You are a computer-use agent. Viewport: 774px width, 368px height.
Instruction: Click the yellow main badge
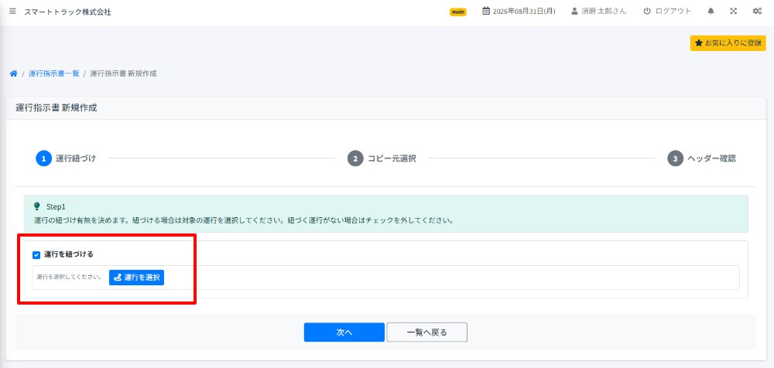(x=458, y=12)
